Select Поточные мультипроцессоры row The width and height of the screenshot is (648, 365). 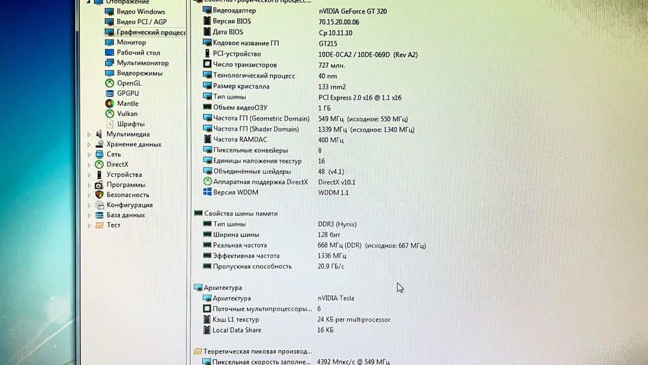point(262,309)
